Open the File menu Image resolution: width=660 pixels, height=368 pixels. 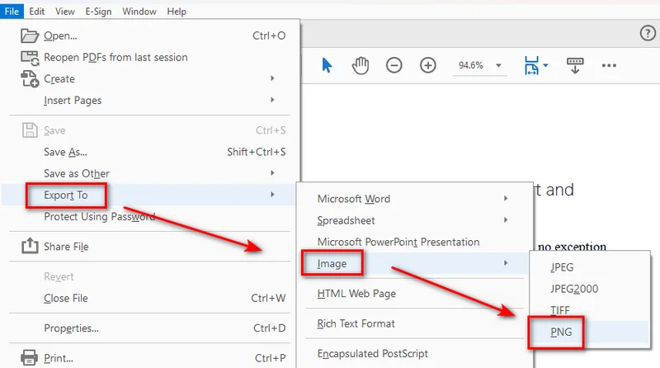(x=12, y=12)
